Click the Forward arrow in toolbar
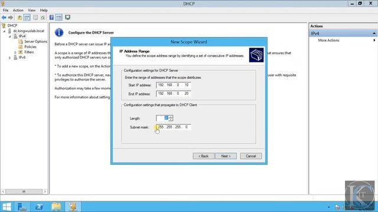The width and height of the screenshot is (378, 212). tap(11, 18)
